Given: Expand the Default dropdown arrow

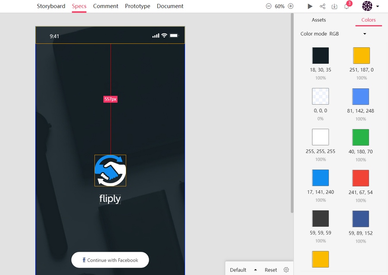Looking at the screenshot, I should (x=255, y=270).
